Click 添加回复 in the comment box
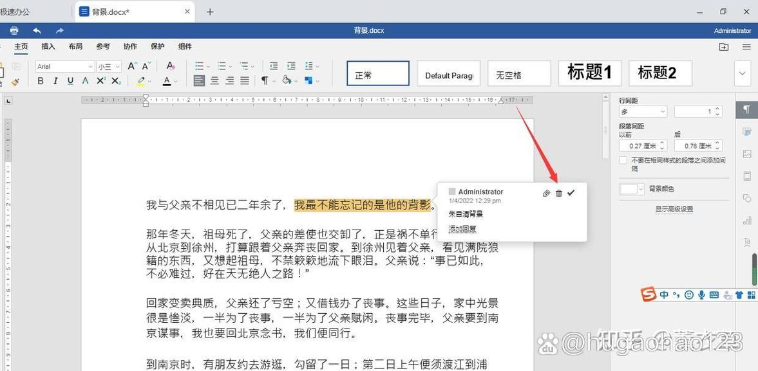This screenshot has width=758, height=371. 462,228
